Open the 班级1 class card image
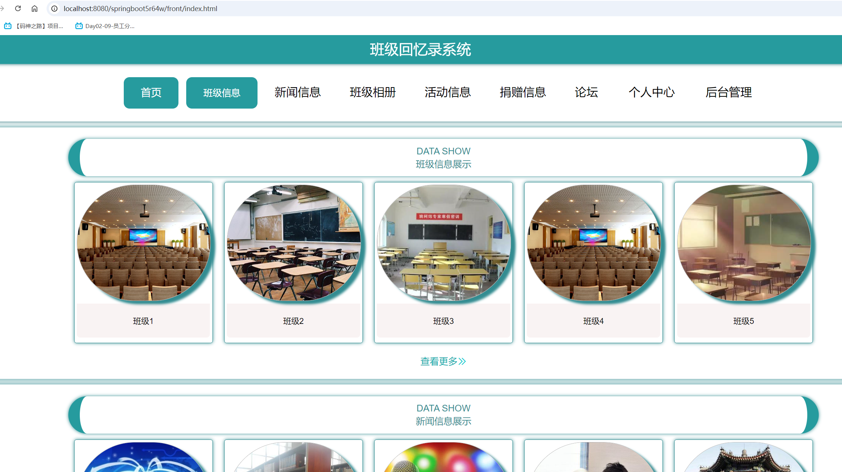The image size is (842, 472). [143, 242]
